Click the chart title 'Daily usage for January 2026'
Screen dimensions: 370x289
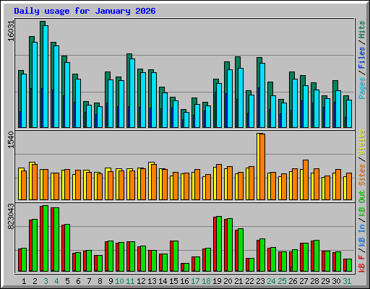pyautogui.click(x=85, y=11)
